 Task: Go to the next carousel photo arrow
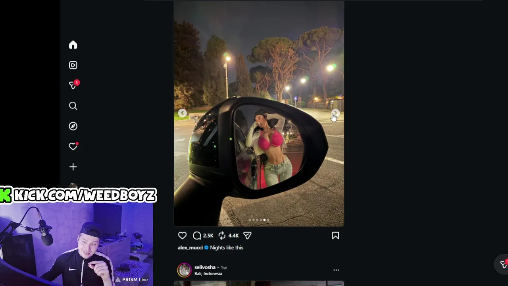(335, 113)
